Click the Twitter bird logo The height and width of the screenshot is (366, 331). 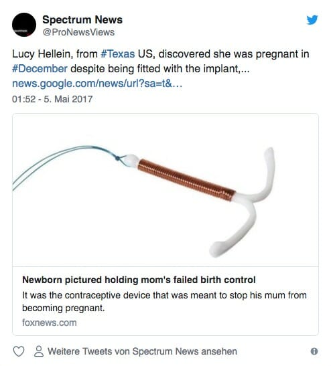(312, 20)
